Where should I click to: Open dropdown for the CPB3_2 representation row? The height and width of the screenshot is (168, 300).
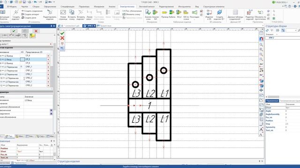pyautogui.click(x=48, y=85)
